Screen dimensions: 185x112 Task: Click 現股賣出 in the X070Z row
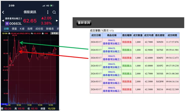click(127, 50)
